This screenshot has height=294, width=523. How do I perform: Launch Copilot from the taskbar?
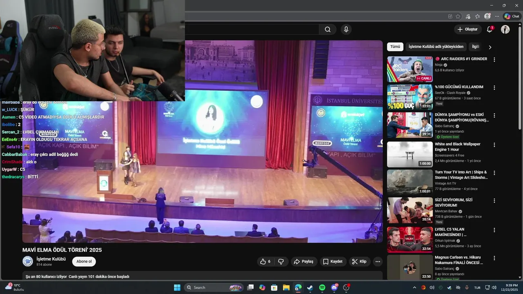[x=262, y=287]
